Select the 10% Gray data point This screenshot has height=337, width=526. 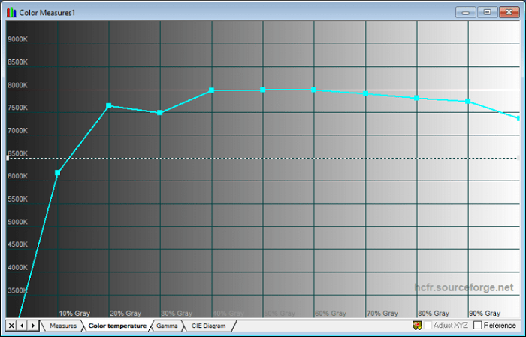point(58,173)
